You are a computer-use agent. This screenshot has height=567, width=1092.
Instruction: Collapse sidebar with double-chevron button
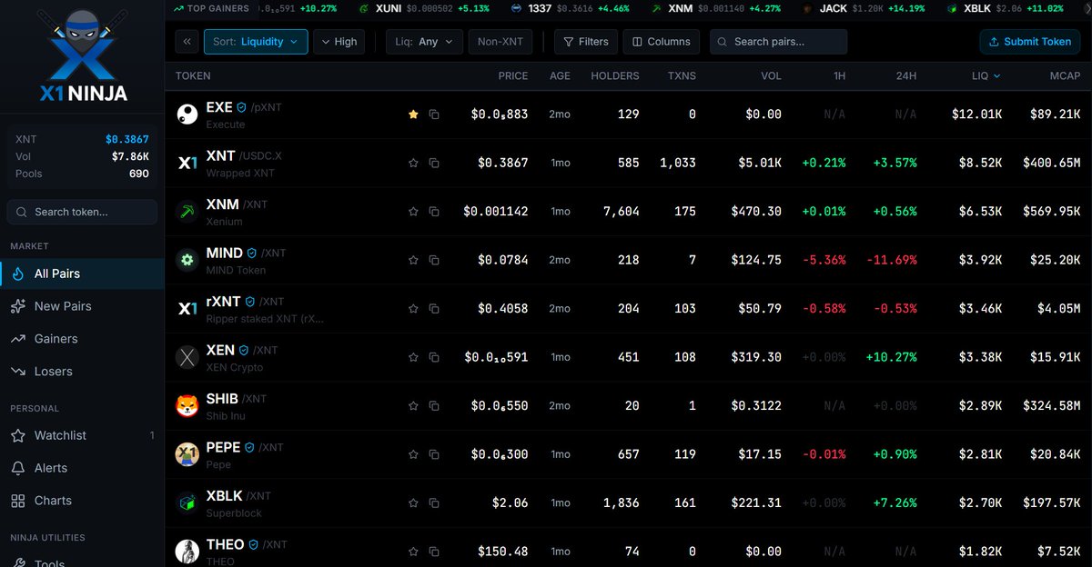(x=187, y=42)
